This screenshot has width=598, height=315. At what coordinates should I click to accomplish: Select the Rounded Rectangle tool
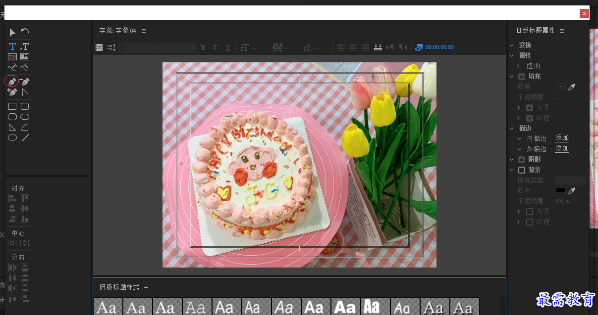25,117
